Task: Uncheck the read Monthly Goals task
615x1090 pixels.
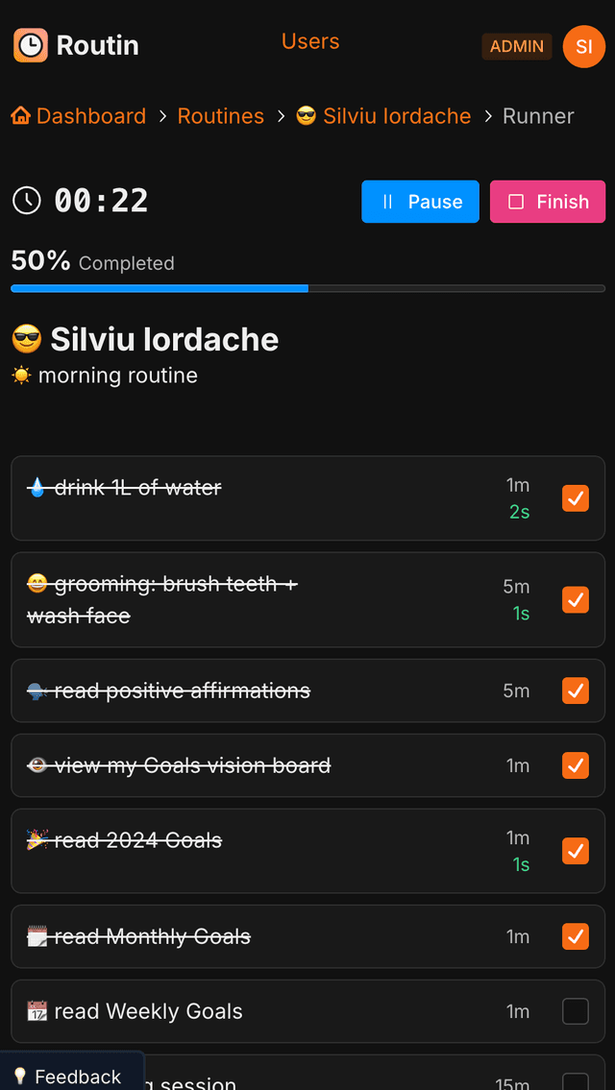Action: coord(576,936)
